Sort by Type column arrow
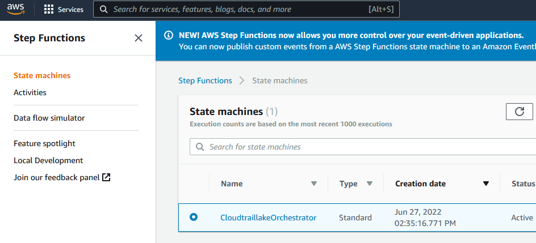 click(x=369, y=184)
